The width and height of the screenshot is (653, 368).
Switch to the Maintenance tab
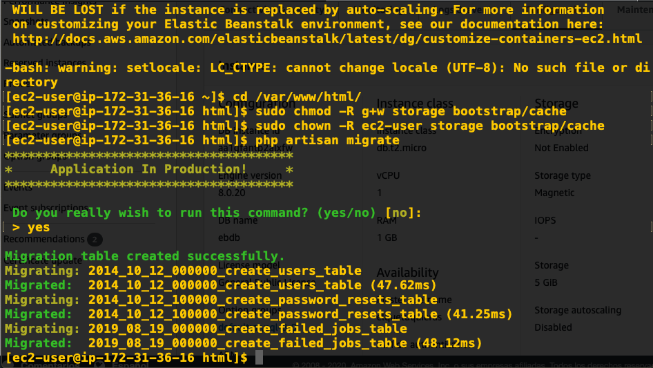click(x=634, y=10)
